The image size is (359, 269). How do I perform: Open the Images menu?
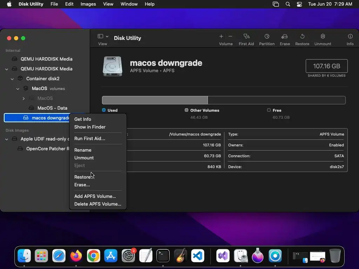click(88, 4)
